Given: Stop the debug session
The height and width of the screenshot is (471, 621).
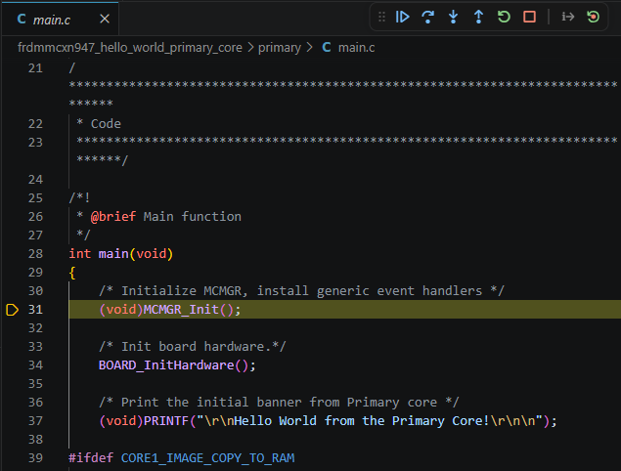Looking at the screenshot, I should point(529,17).
